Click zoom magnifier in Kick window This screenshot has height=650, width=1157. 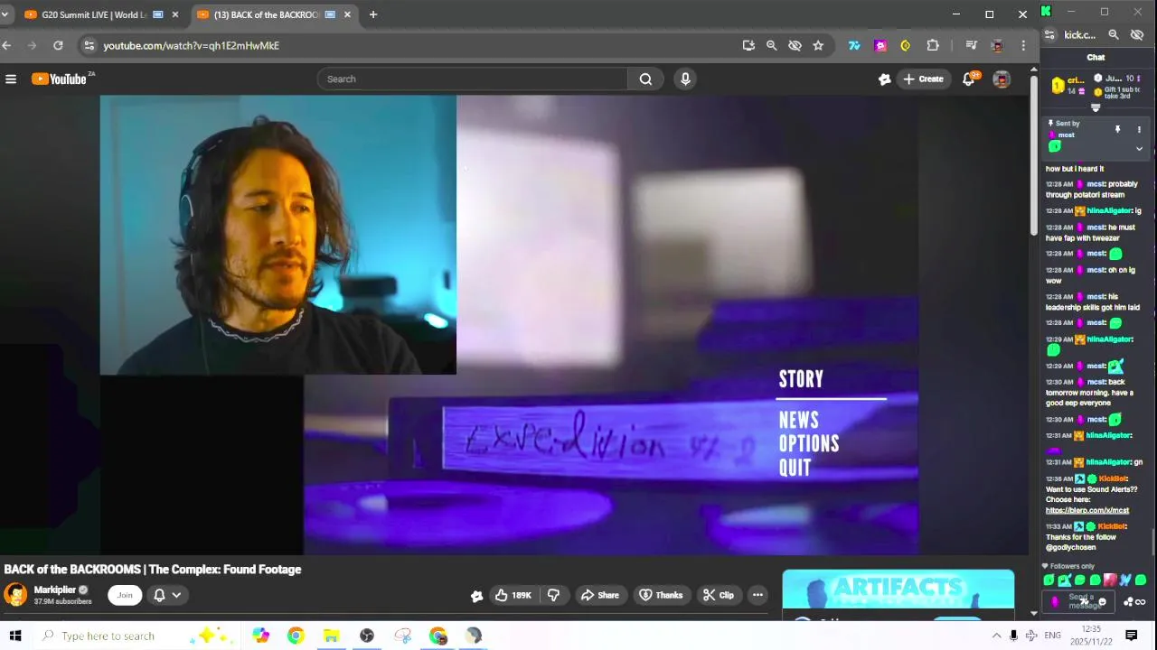[x=1114, y=35]
